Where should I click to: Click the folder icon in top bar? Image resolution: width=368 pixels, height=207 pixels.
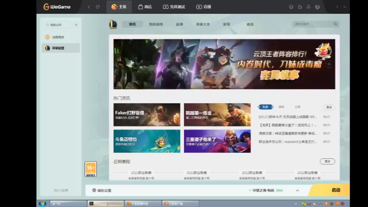[x=300, y=7]
